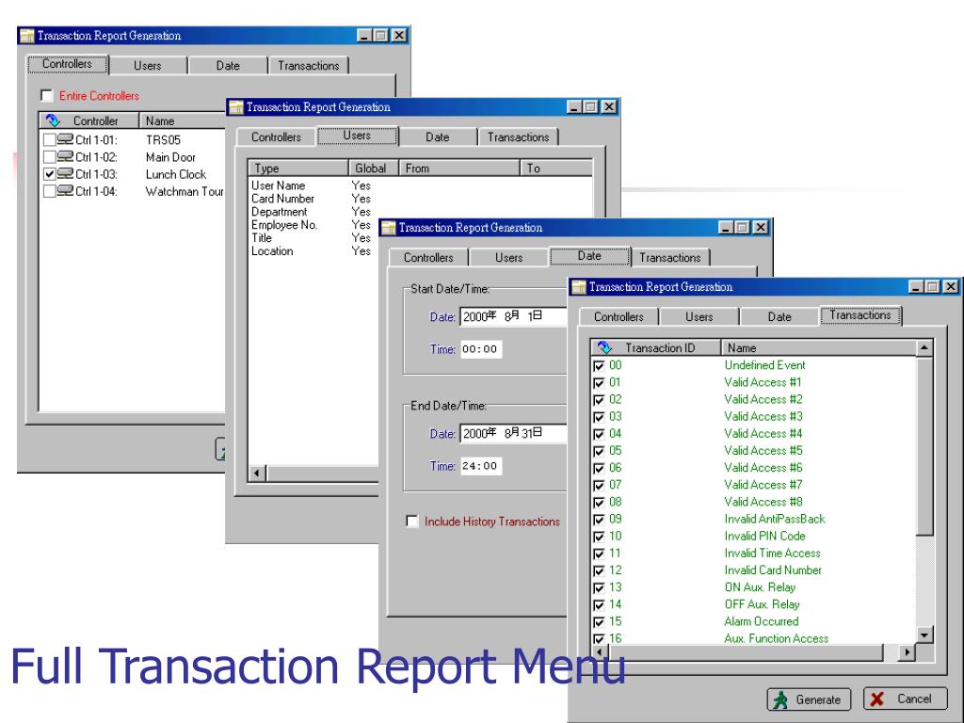Open Controllers tab in the Users window
Image resolution: width=964 pixels, height=723 pixels.
(x=276, y=137)
